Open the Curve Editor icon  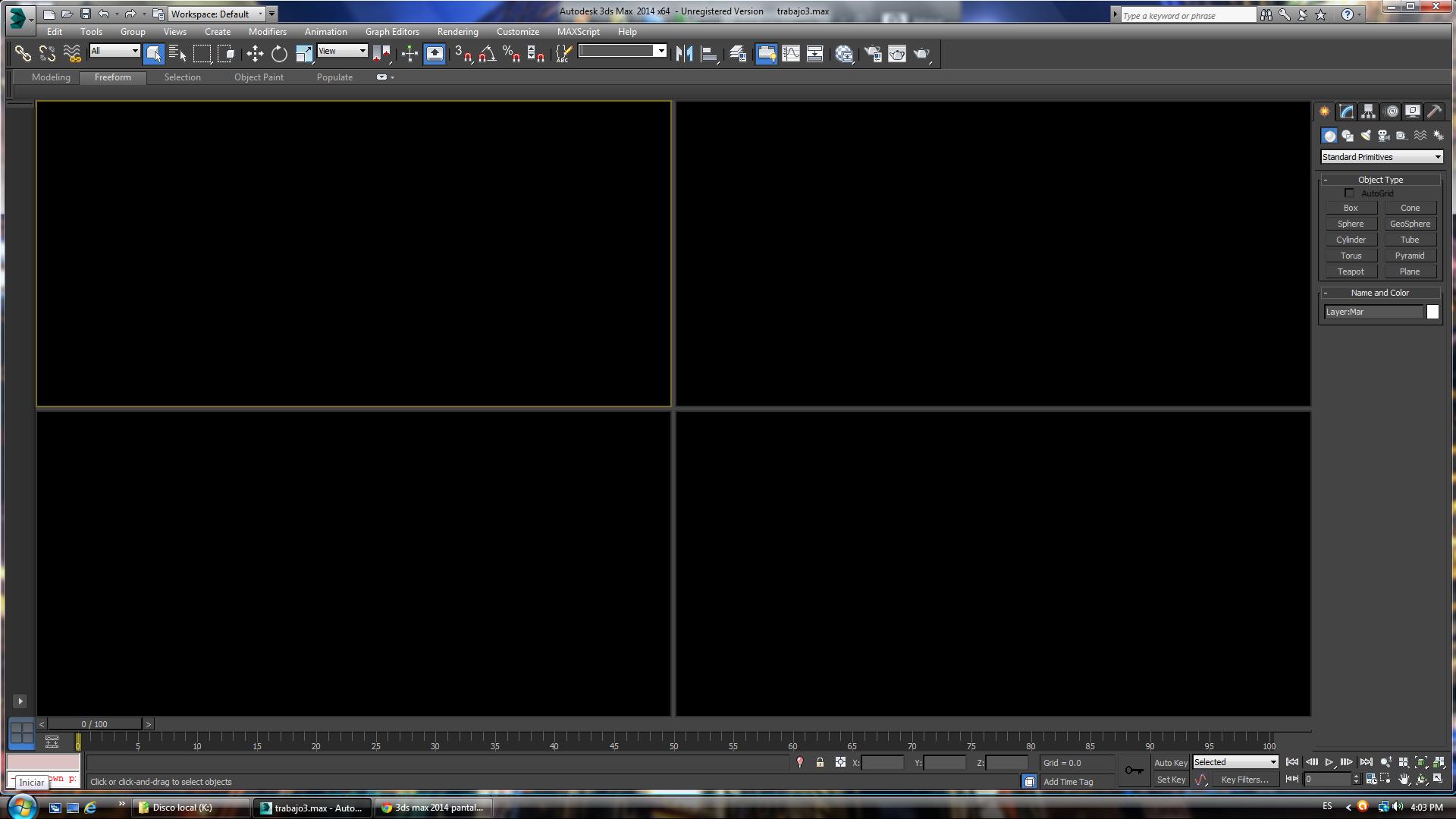pos(791,54)
